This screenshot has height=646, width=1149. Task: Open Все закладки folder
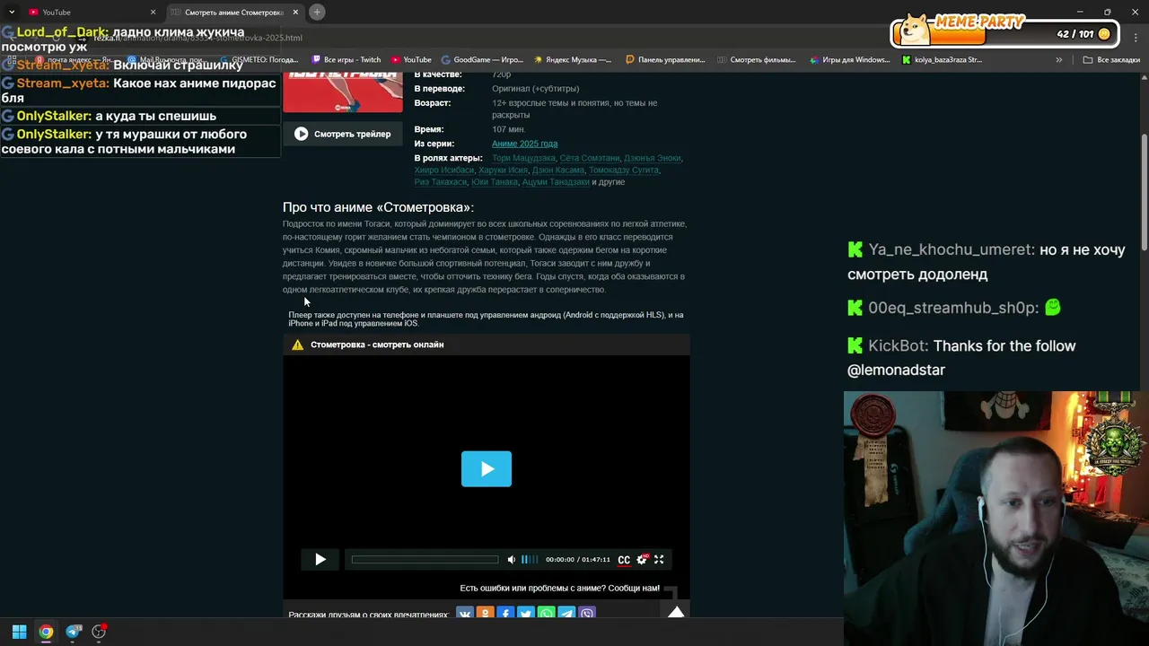(x=1111, y=60)
